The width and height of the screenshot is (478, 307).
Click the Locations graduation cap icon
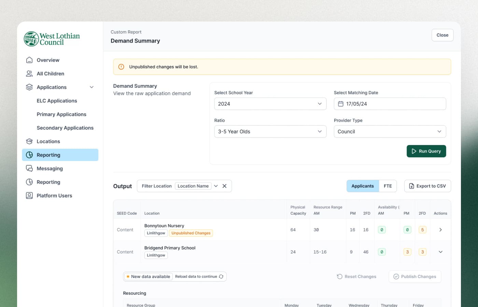coord(29,142)
